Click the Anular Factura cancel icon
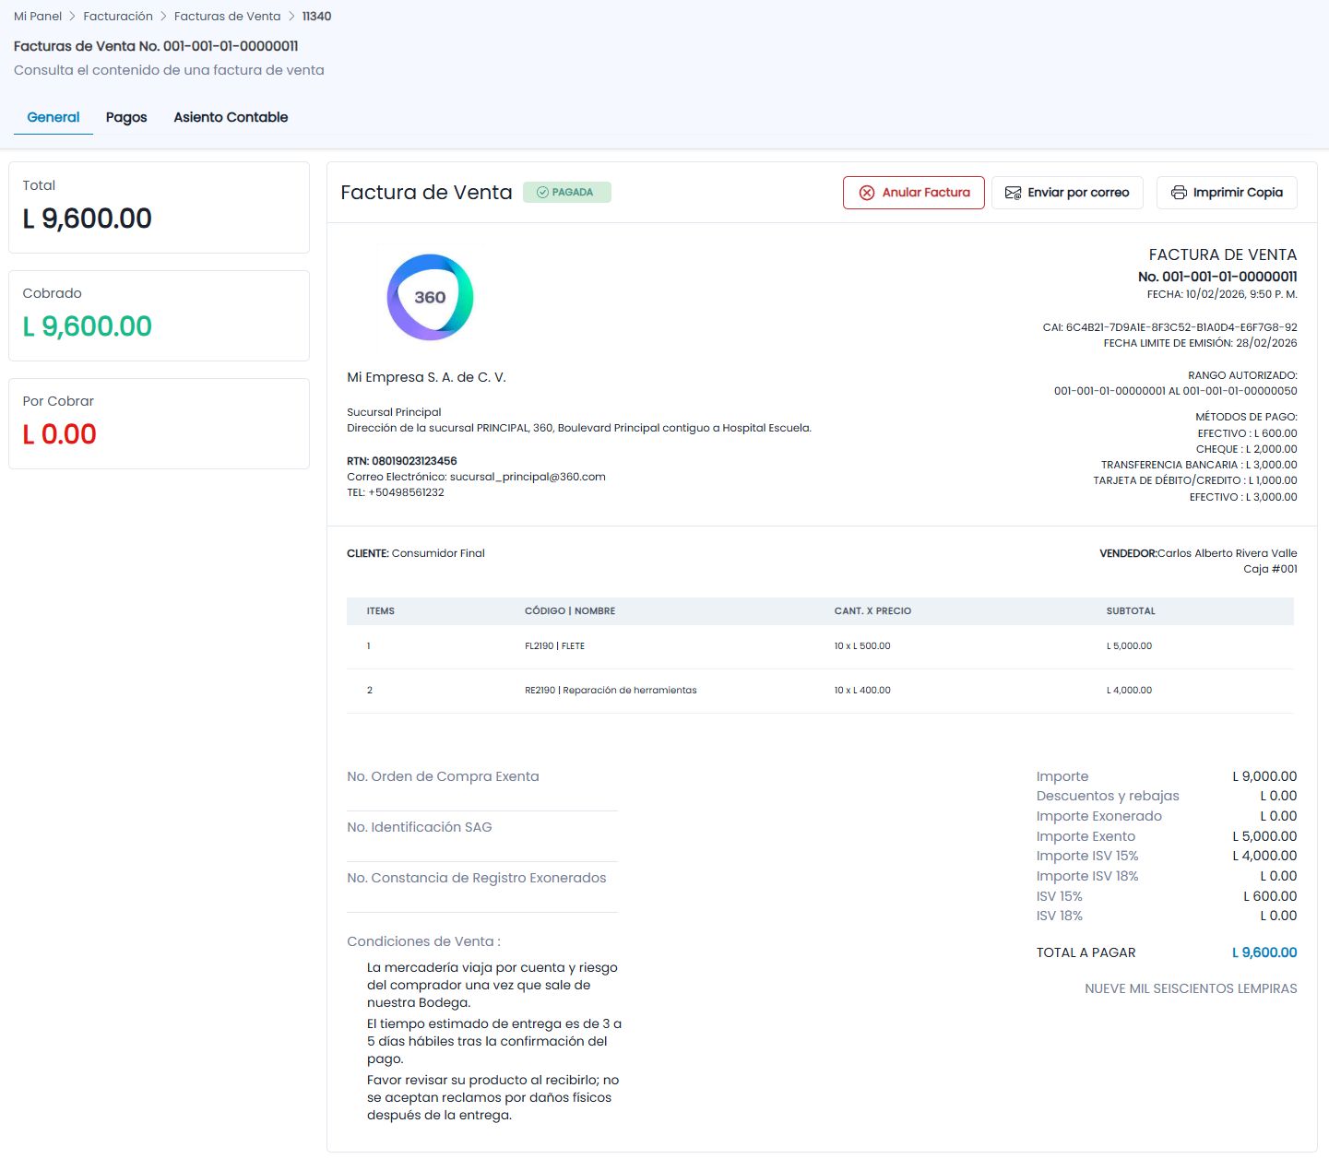Viewport: 1329px width, 1159px height. [867, 193]
